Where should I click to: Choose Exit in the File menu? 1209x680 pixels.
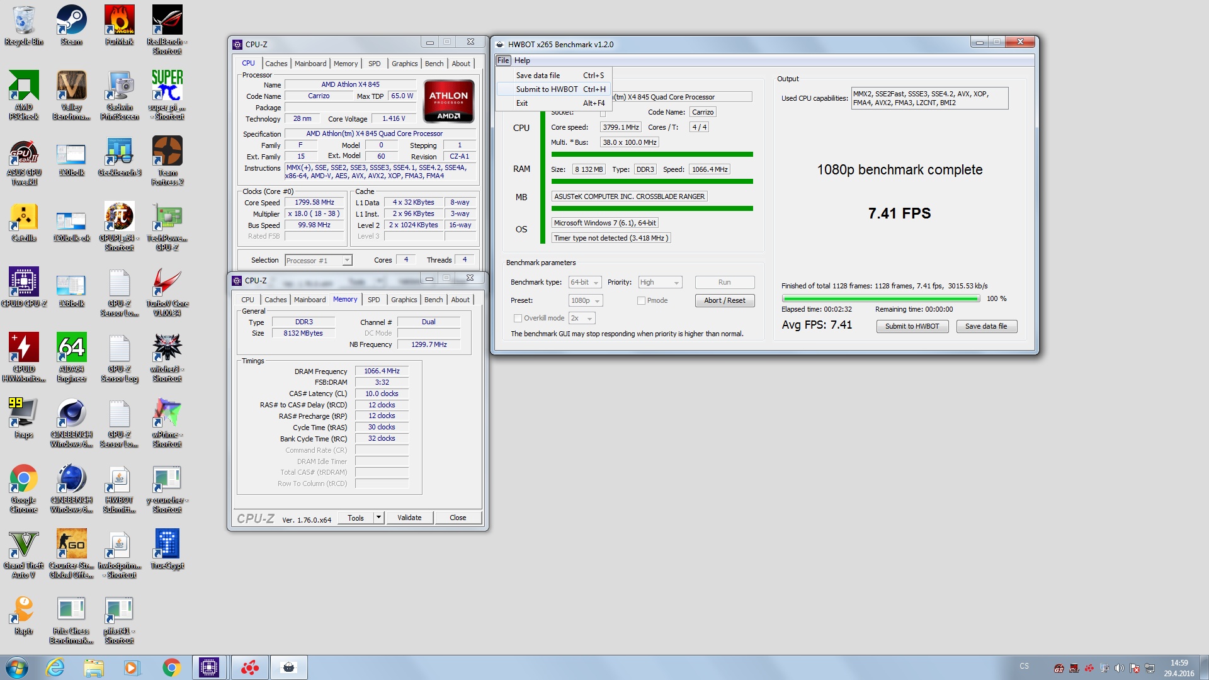[553, 103]
